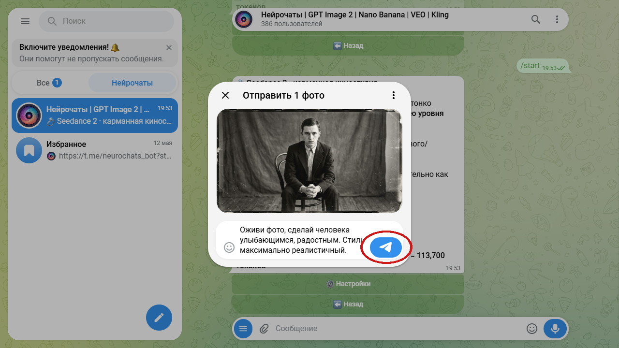Viewport: 619px width, 348px height.
Task: Open emoji picker in photo caption field
Action: [229, 247]
